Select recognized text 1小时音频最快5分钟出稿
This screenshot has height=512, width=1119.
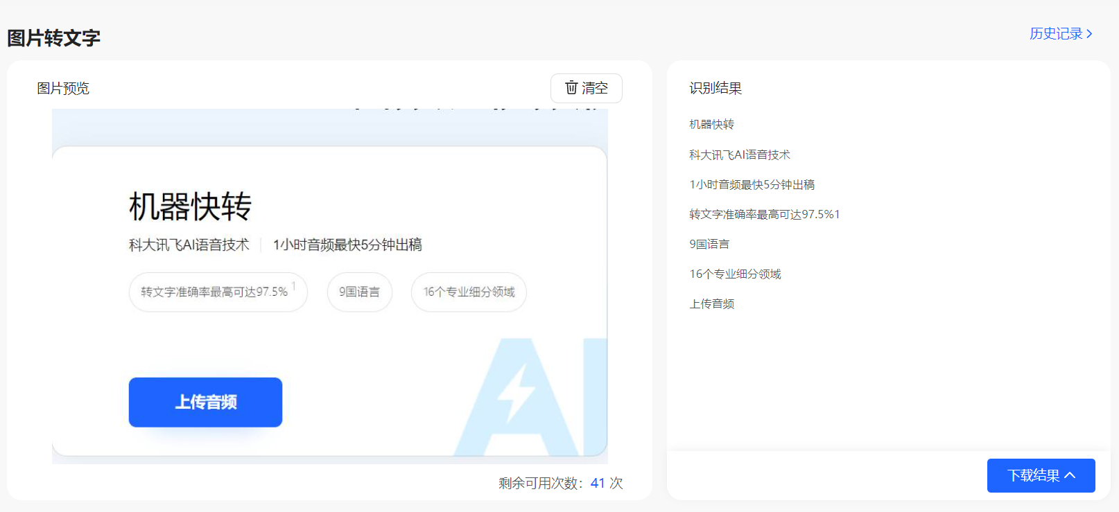tap(752, 184)
